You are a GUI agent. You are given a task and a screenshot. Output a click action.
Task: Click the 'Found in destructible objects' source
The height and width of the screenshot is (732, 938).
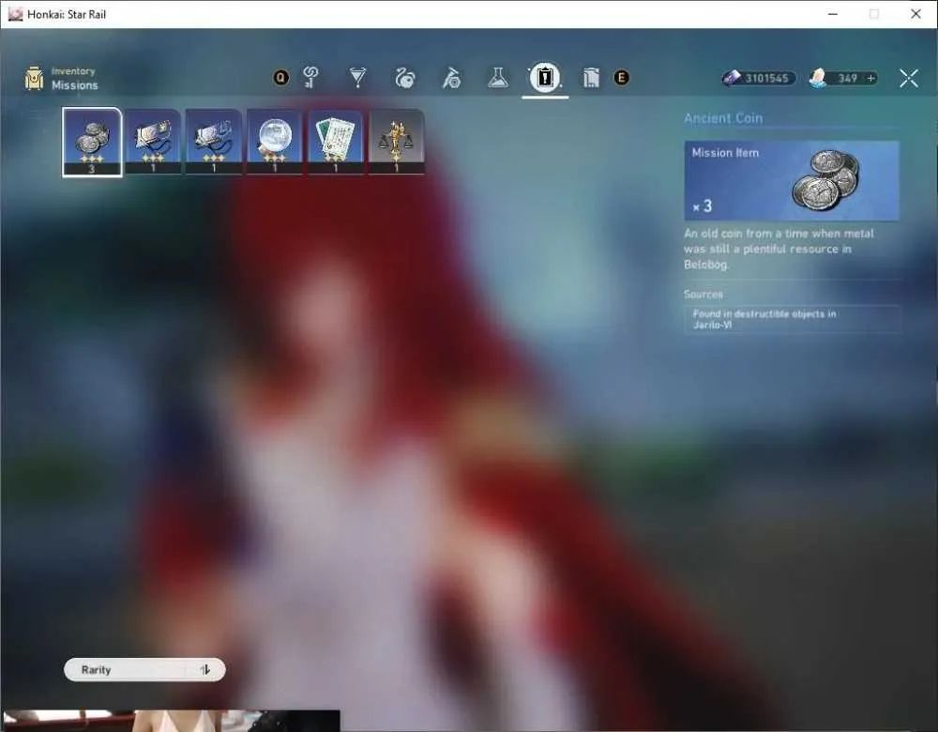792,319
